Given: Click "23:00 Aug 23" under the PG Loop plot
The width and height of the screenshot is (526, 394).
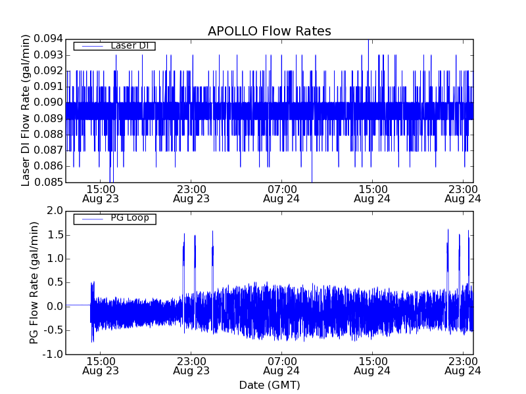Looking at the screenshot, I should [191, 366].
